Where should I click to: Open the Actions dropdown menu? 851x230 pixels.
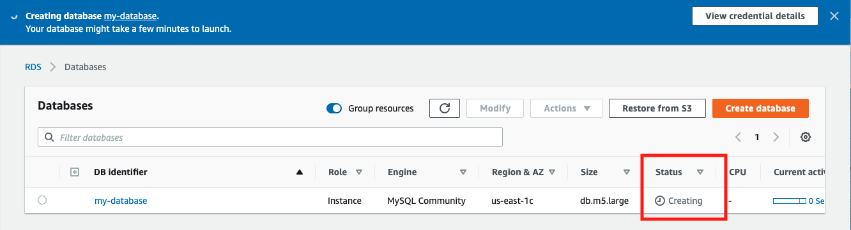566,108
